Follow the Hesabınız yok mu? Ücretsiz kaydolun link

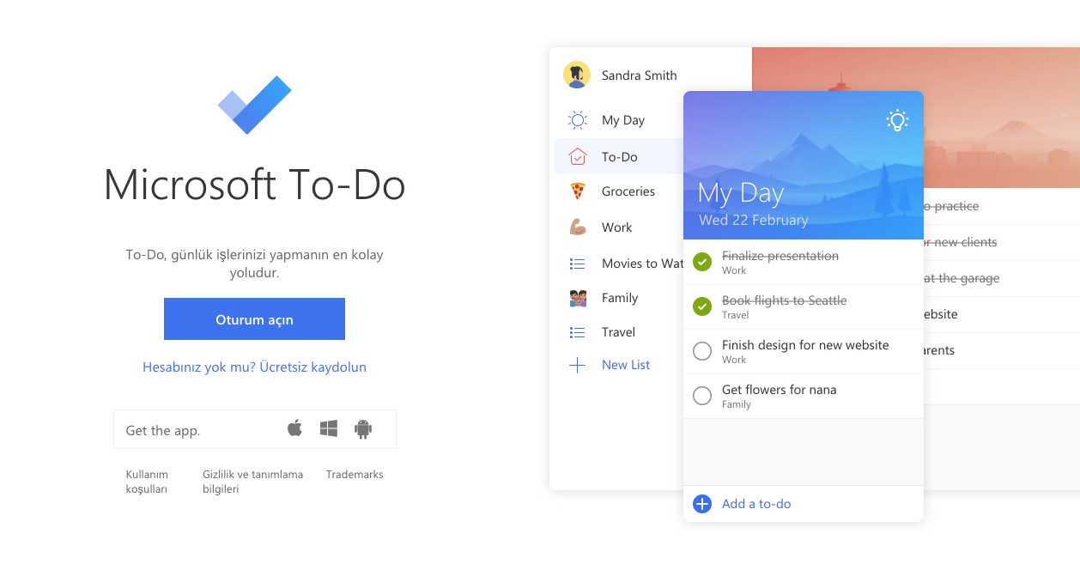point(254,367)
